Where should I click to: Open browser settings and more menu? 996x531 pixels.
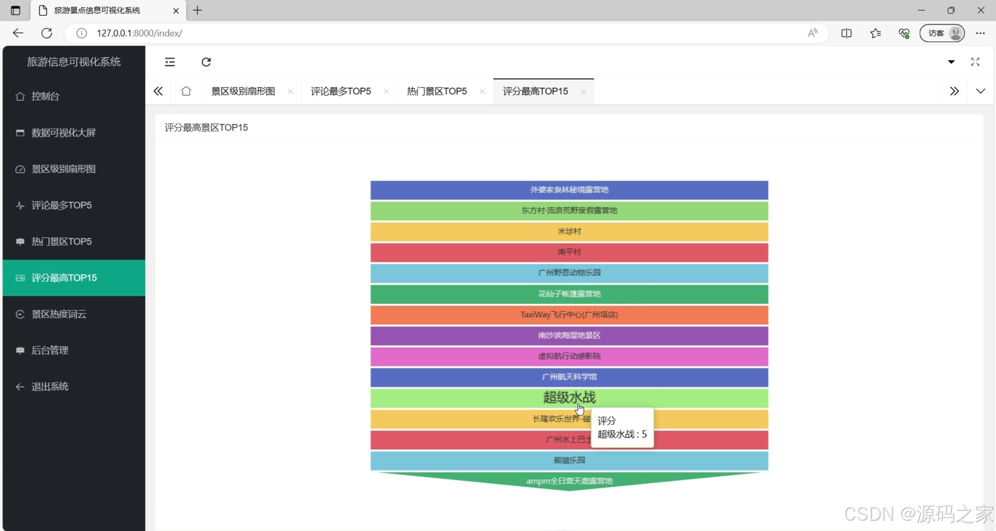[x=980, y=33]
